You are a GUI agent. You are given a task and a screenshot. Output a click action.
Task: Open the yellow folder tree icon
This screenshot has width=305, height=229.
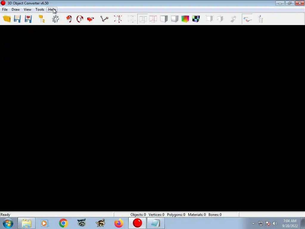click(x=42, y=19)
